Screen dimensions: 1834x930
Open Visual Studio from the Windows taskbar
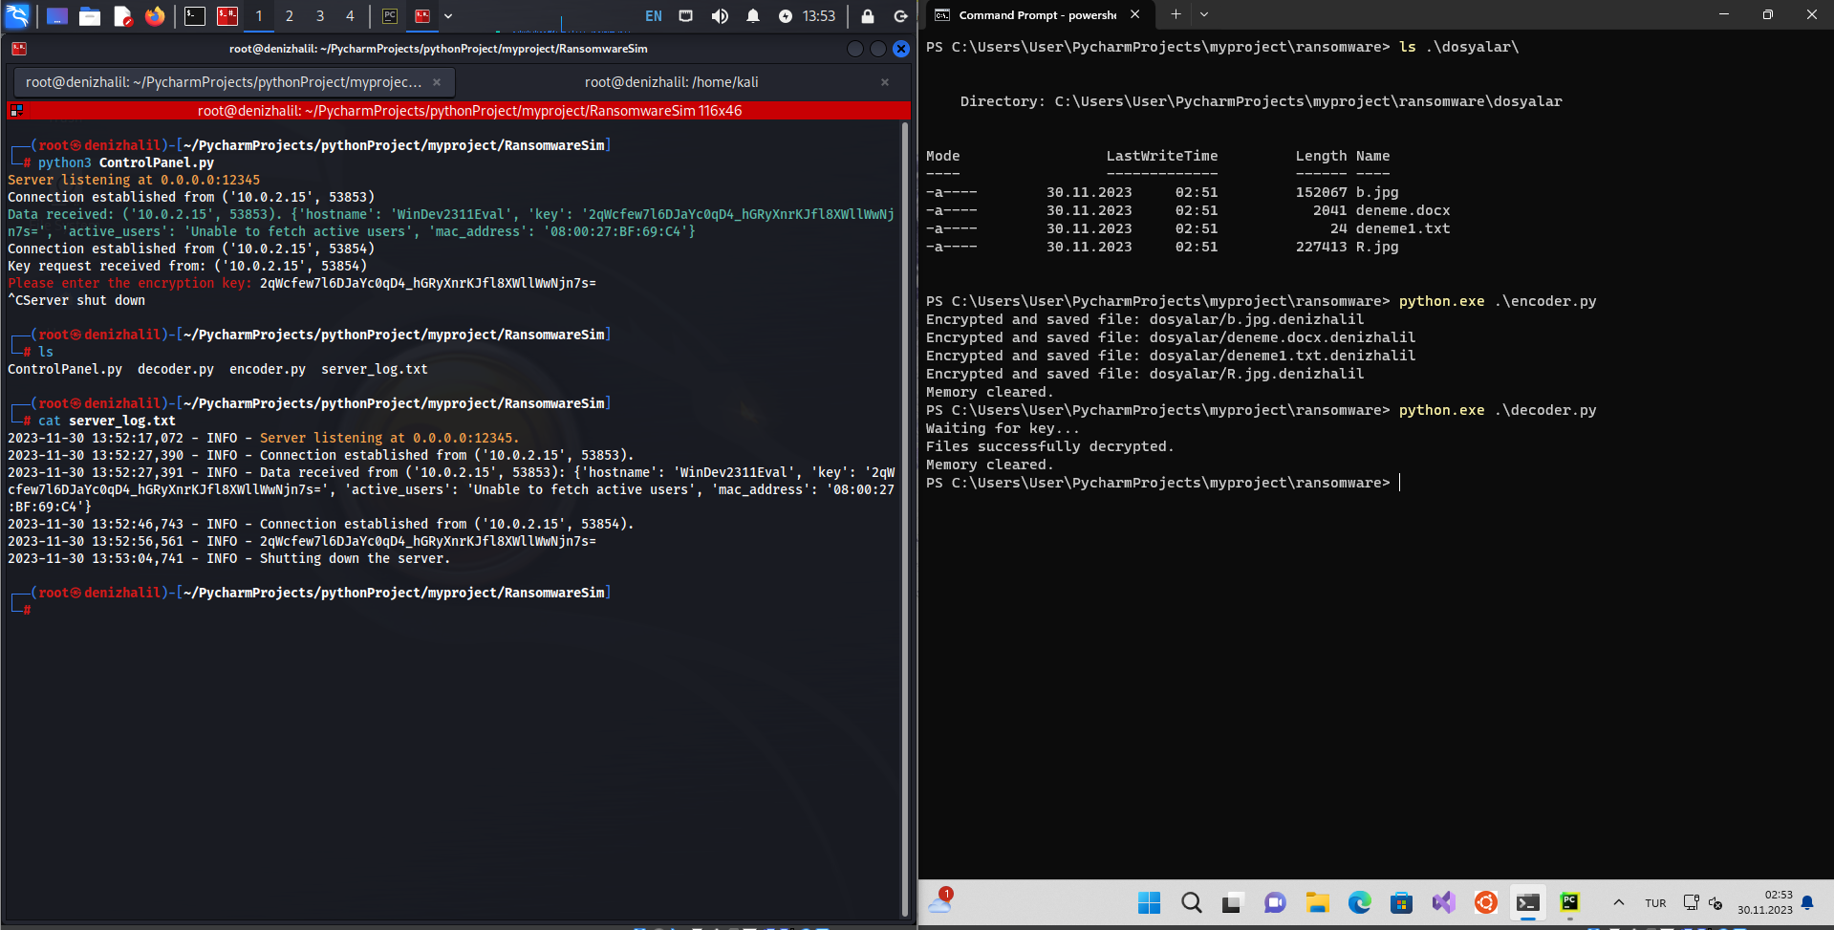tap(1443, 902)
